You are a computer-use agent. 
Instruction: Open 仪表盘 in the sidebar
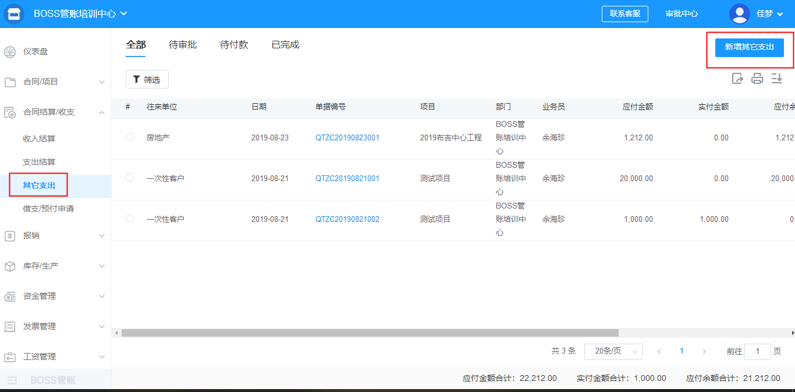36,52
